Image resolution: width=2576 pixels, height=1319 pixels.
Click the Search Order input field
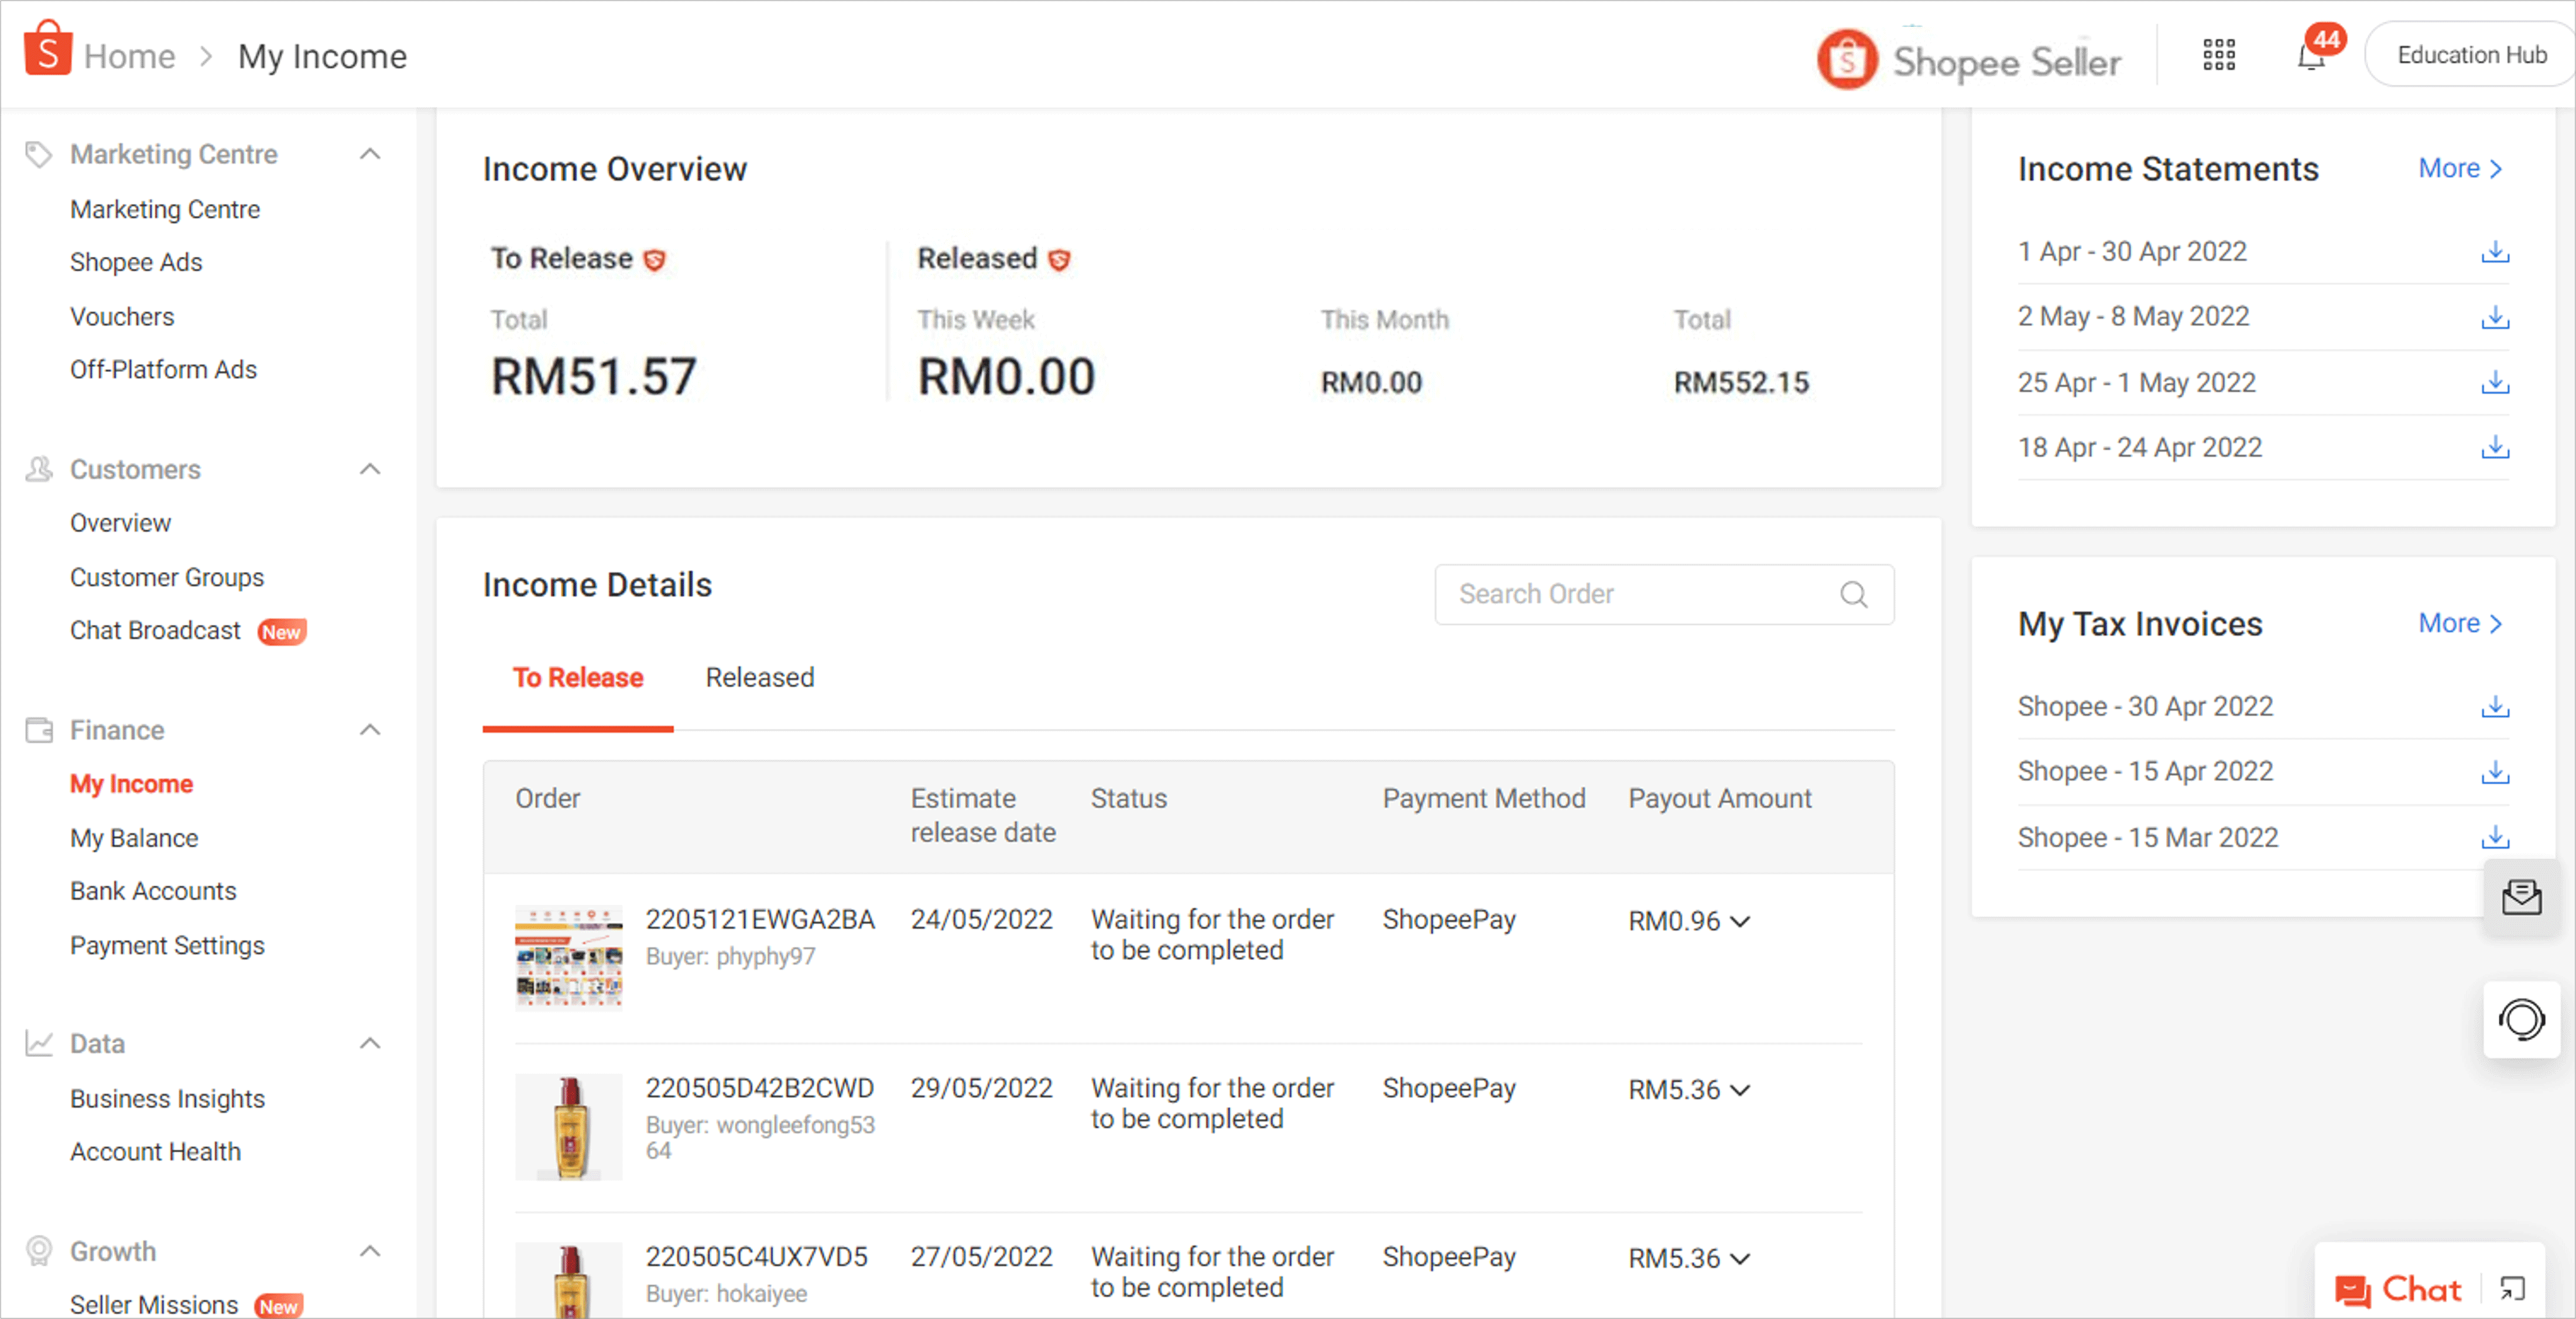(x=1664, y=594)
